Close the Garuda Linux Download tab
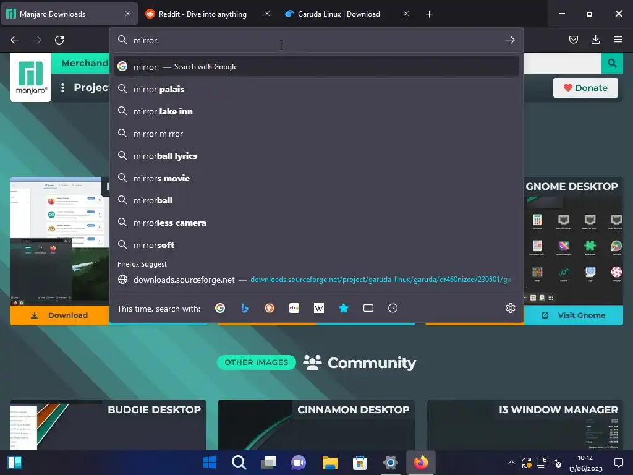The height and width of the screenshot is (475, 633). point(406,14)
